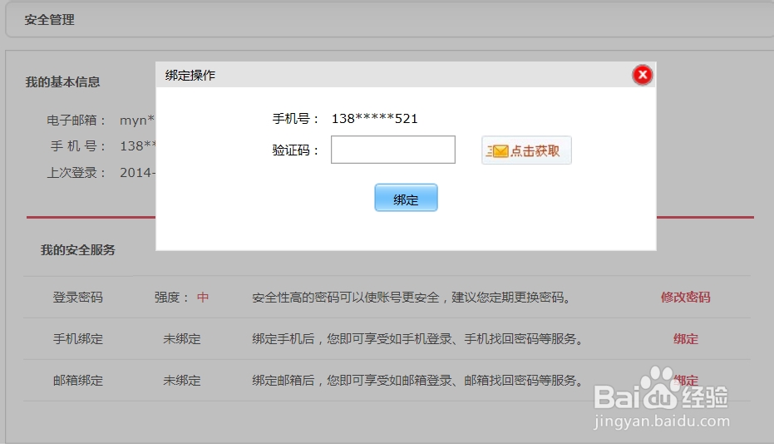Screen dimensions: 774x448
Task: Select the 登录密码 row label
Action: click(78, 297)
